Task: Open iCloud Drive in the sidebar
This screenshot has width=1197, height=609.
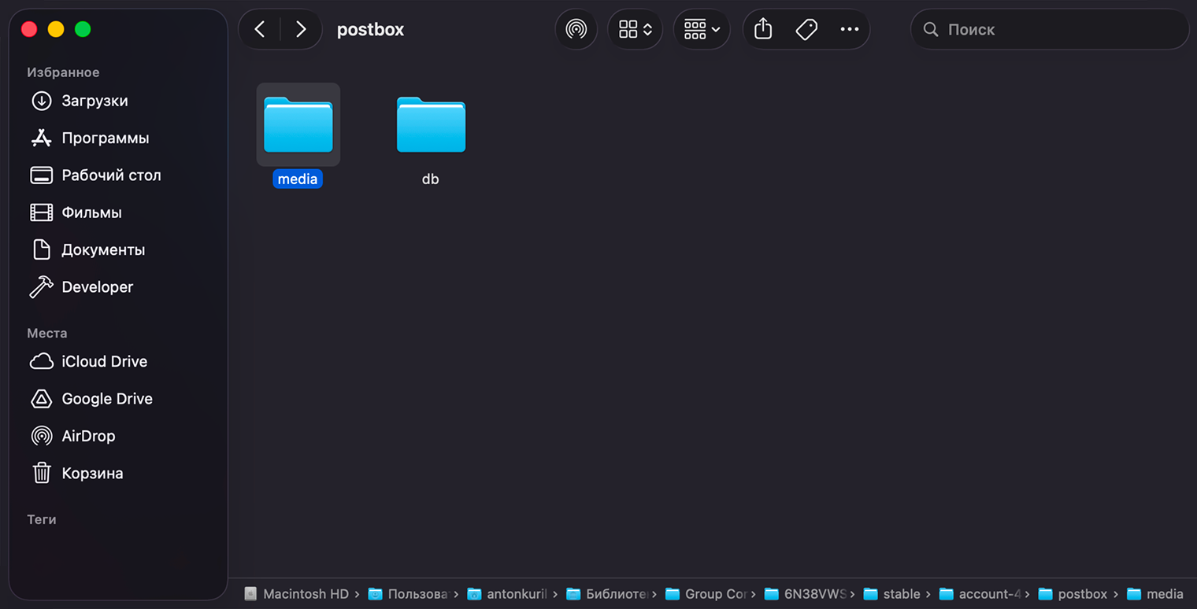Action: (104, 362)
